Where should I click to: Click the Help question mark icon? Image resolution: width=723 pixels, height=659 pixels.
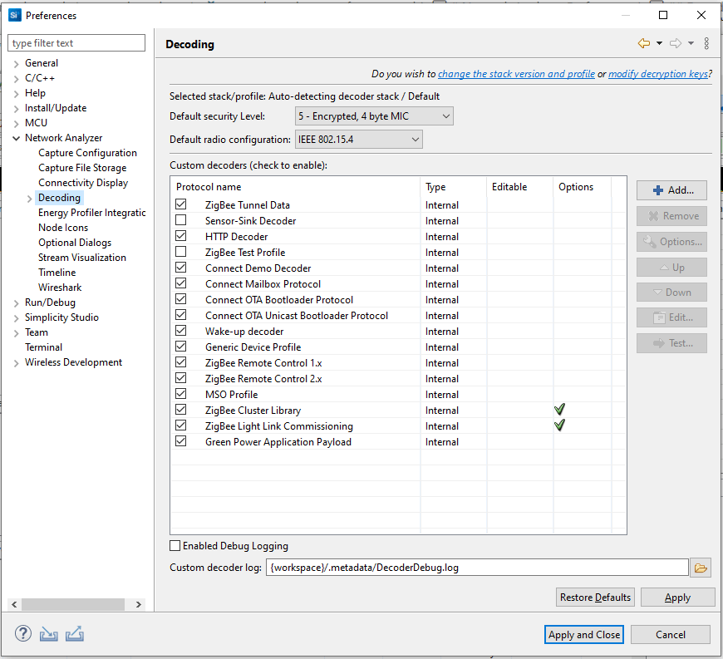pos(22,633)
